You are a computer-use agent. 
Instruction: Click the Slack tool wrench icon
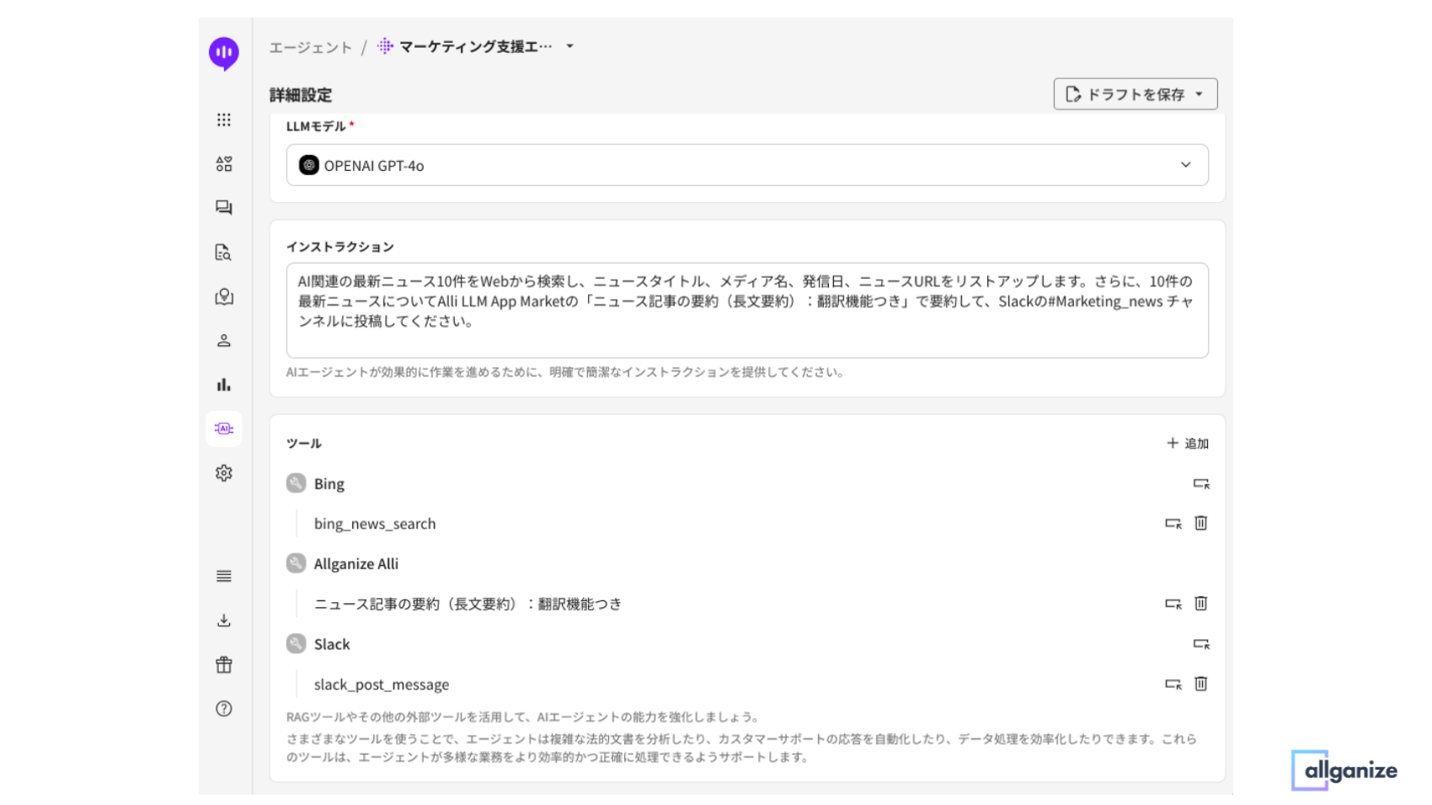click(x=296, y=643)
